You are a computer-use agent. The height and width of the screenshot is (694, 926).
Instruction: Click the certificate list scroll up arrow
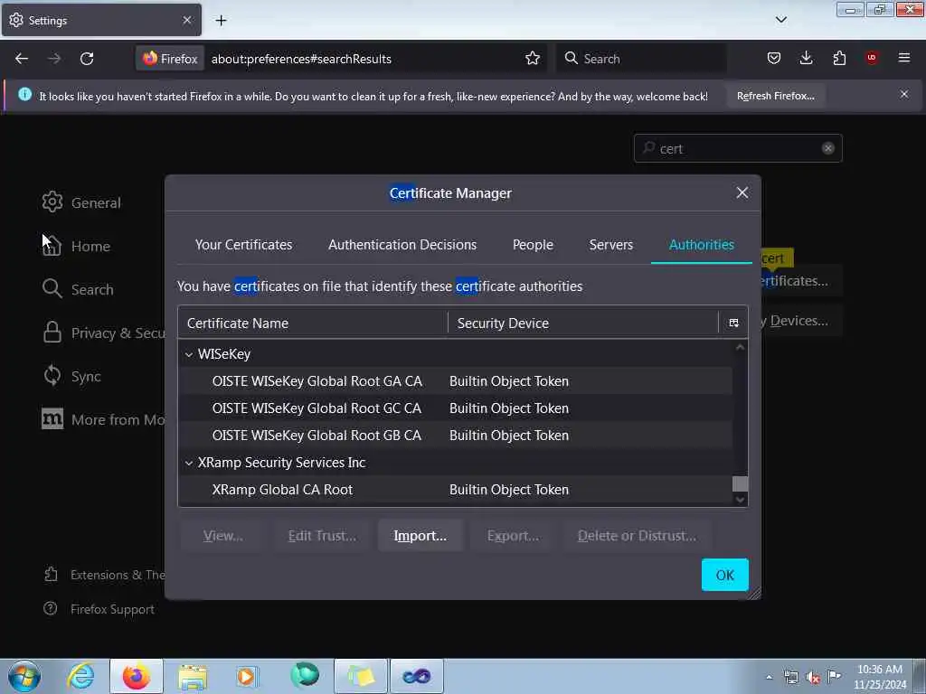click(740, 348)
